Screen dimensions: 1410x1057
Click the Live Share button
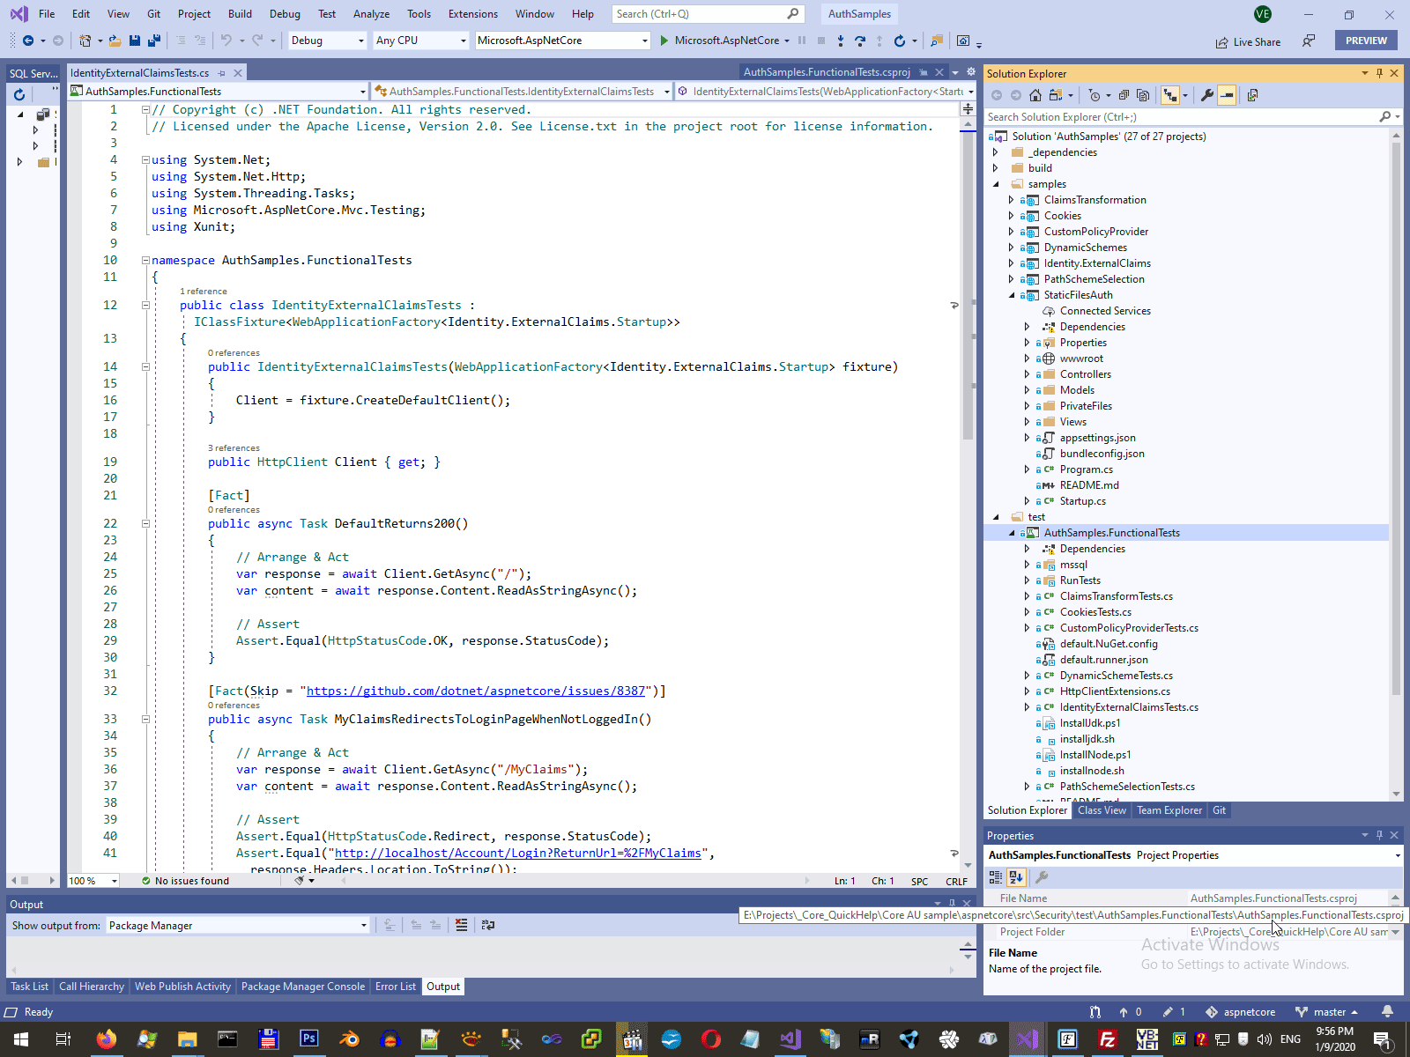coord(1248,41)
